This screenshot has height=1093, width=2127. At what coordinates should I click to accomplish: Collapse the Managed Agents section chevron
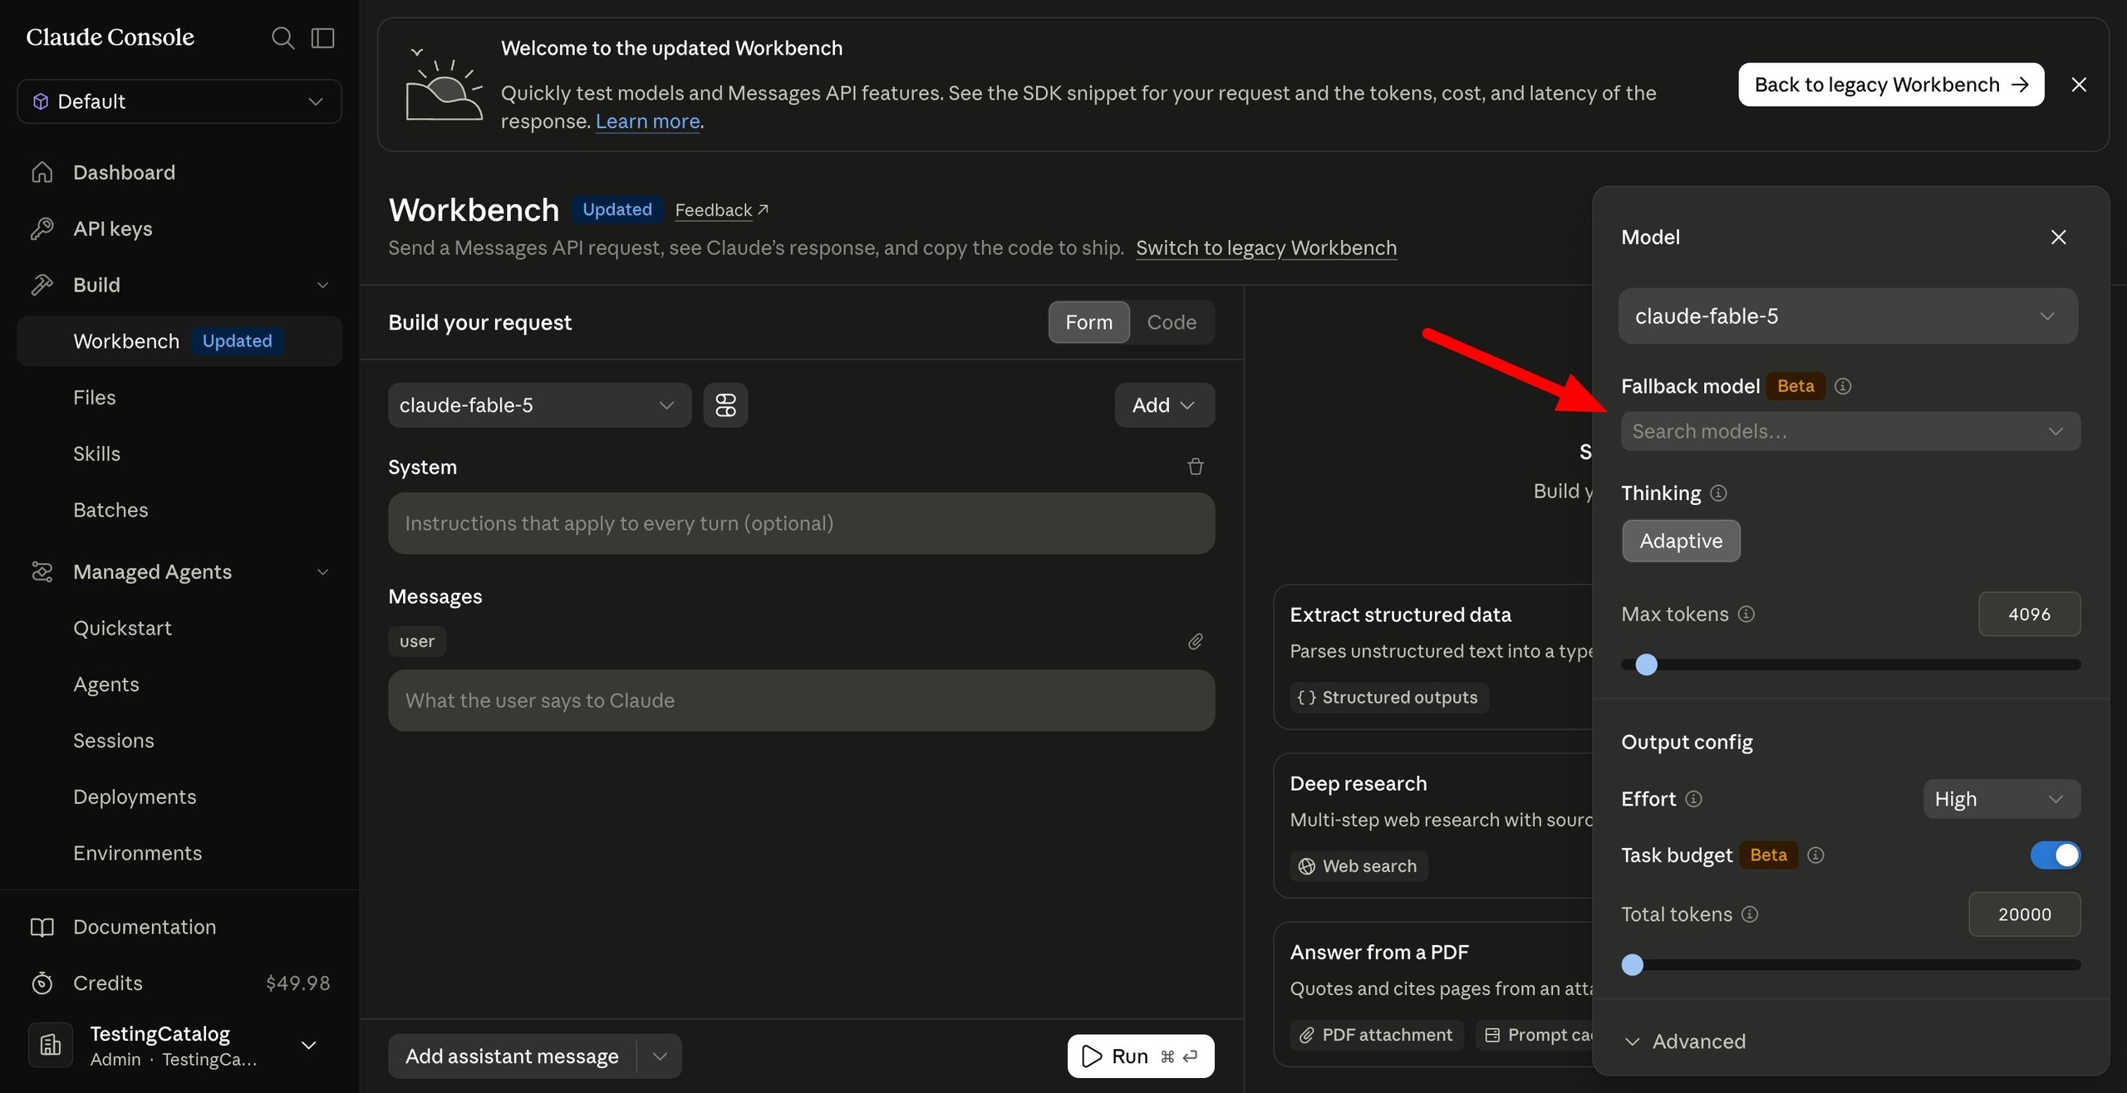322,571
